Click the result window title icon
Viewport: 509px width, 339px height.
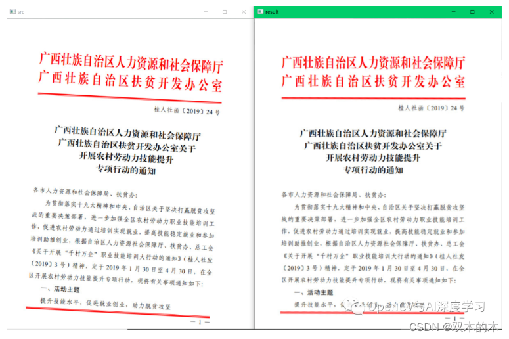pos(260,12)
